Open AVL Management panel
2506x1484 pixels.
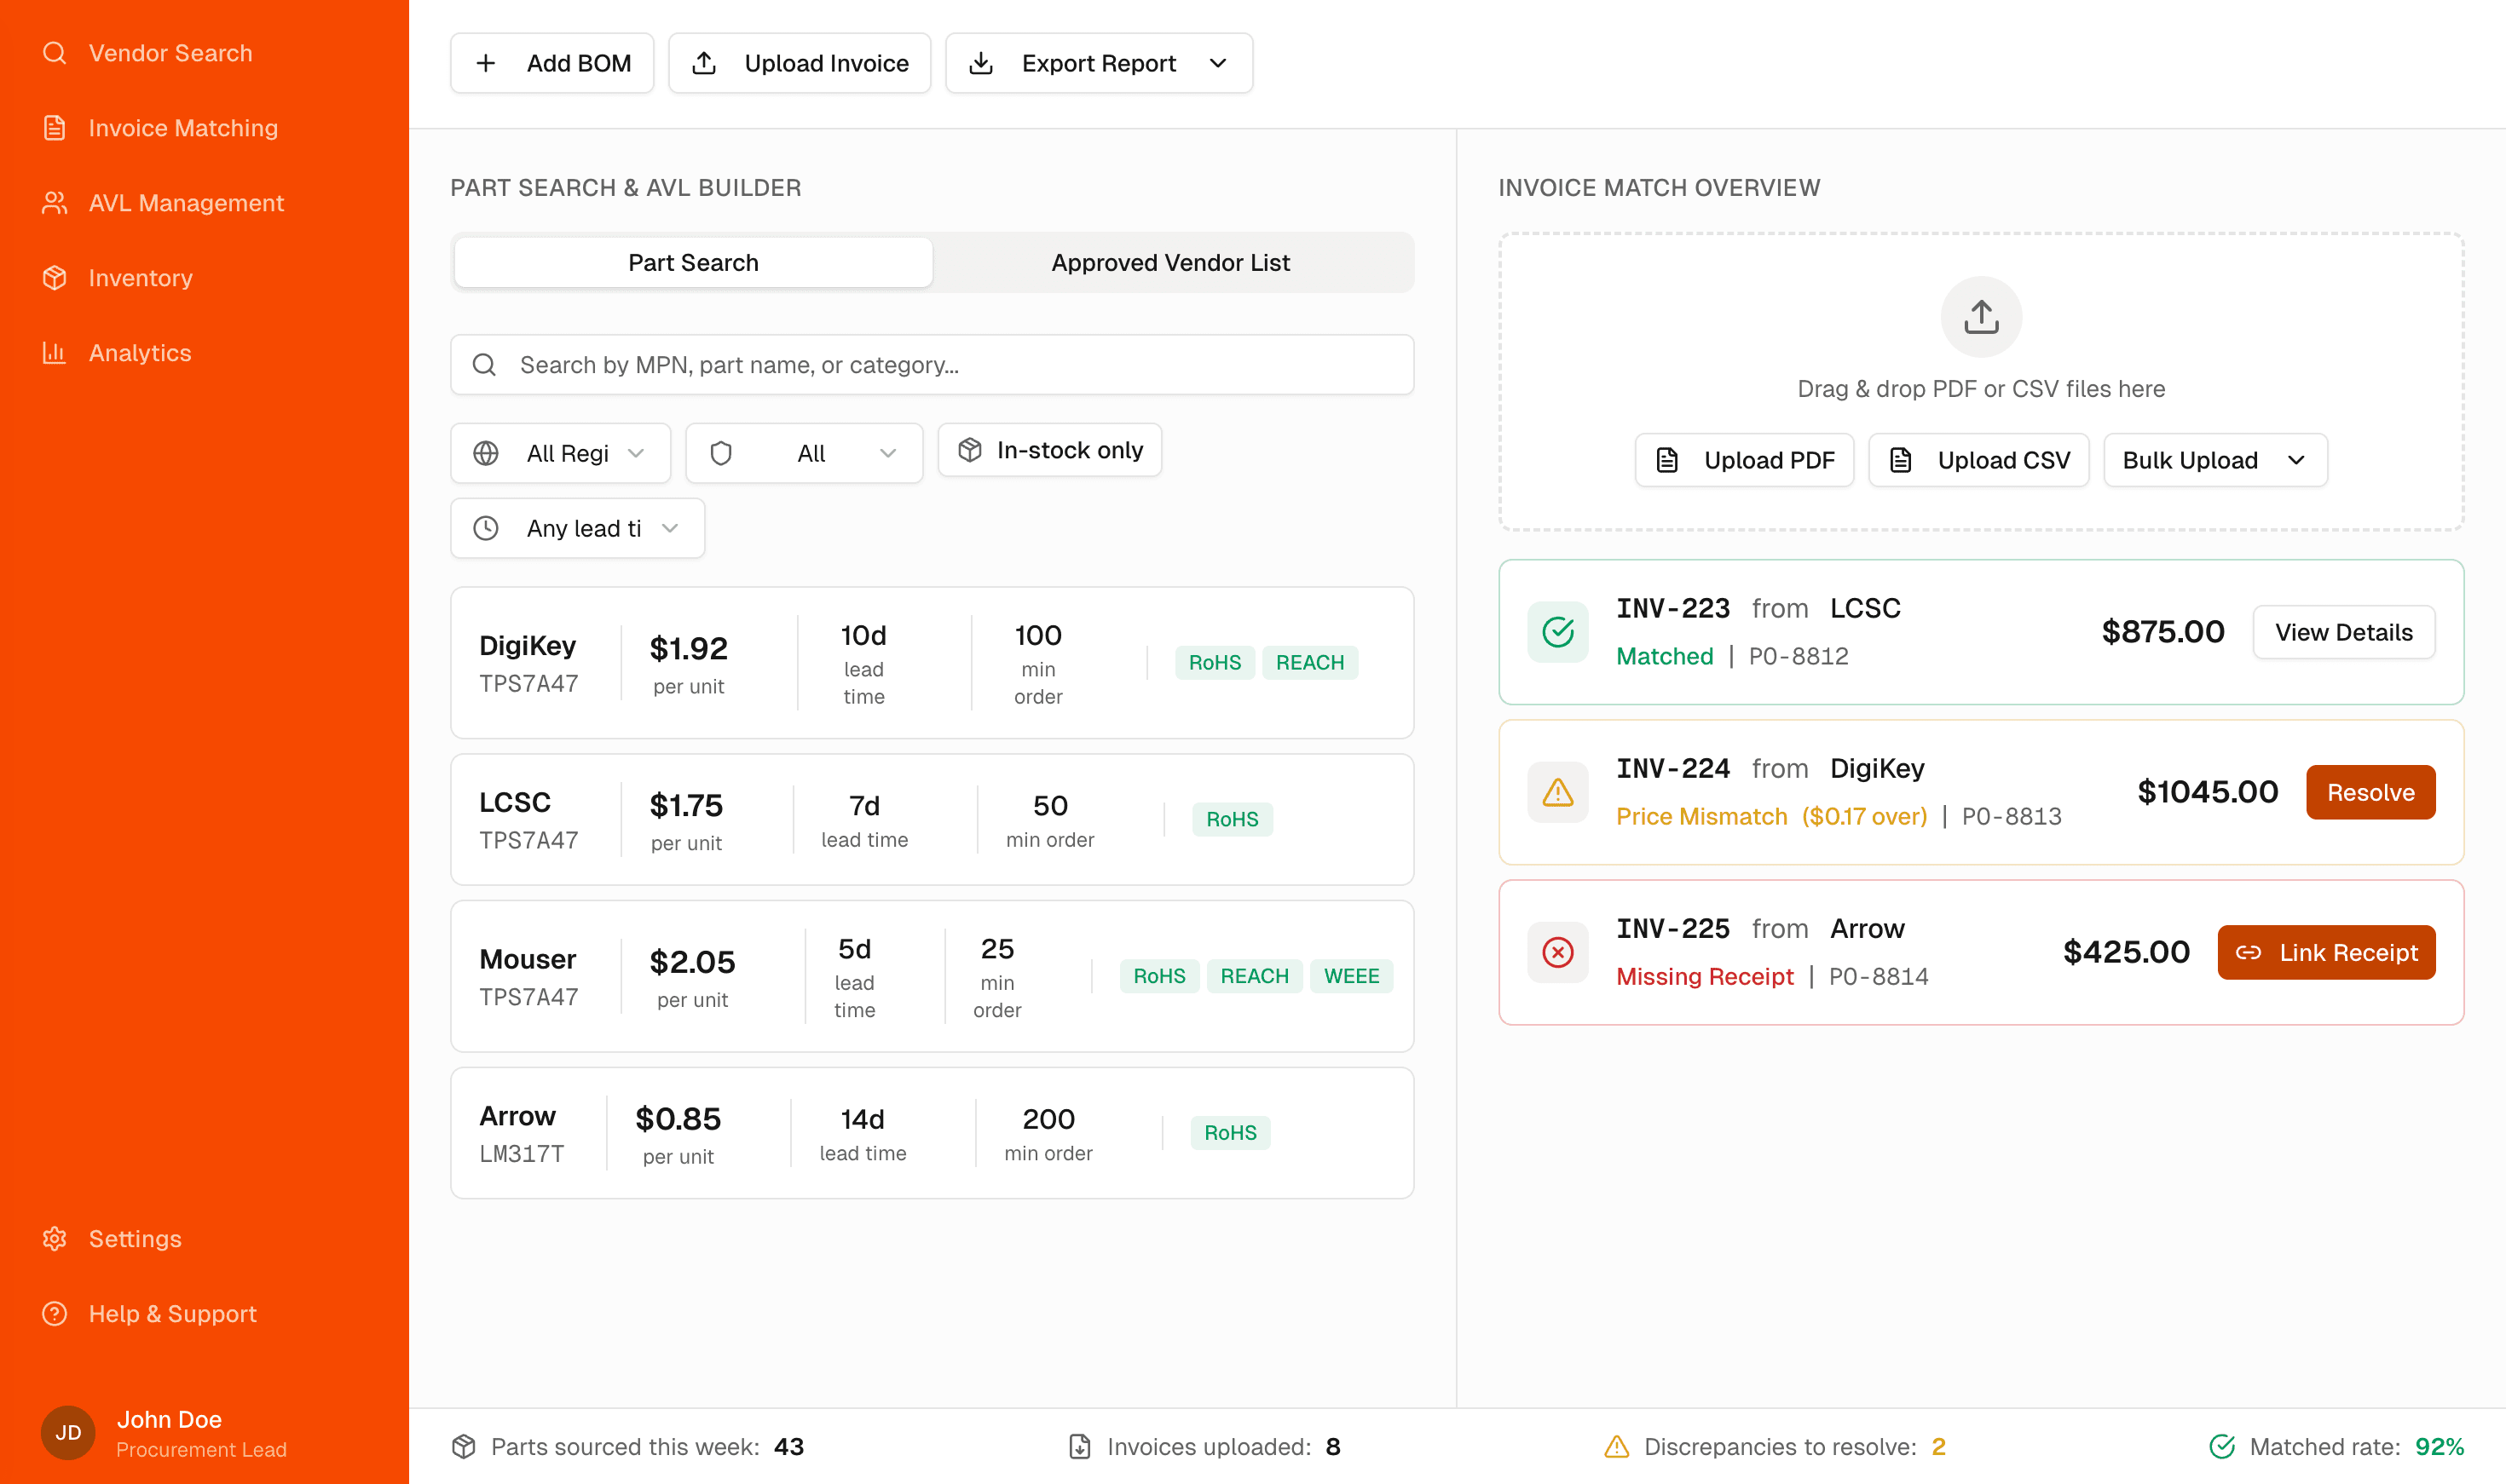click(185, 202)
